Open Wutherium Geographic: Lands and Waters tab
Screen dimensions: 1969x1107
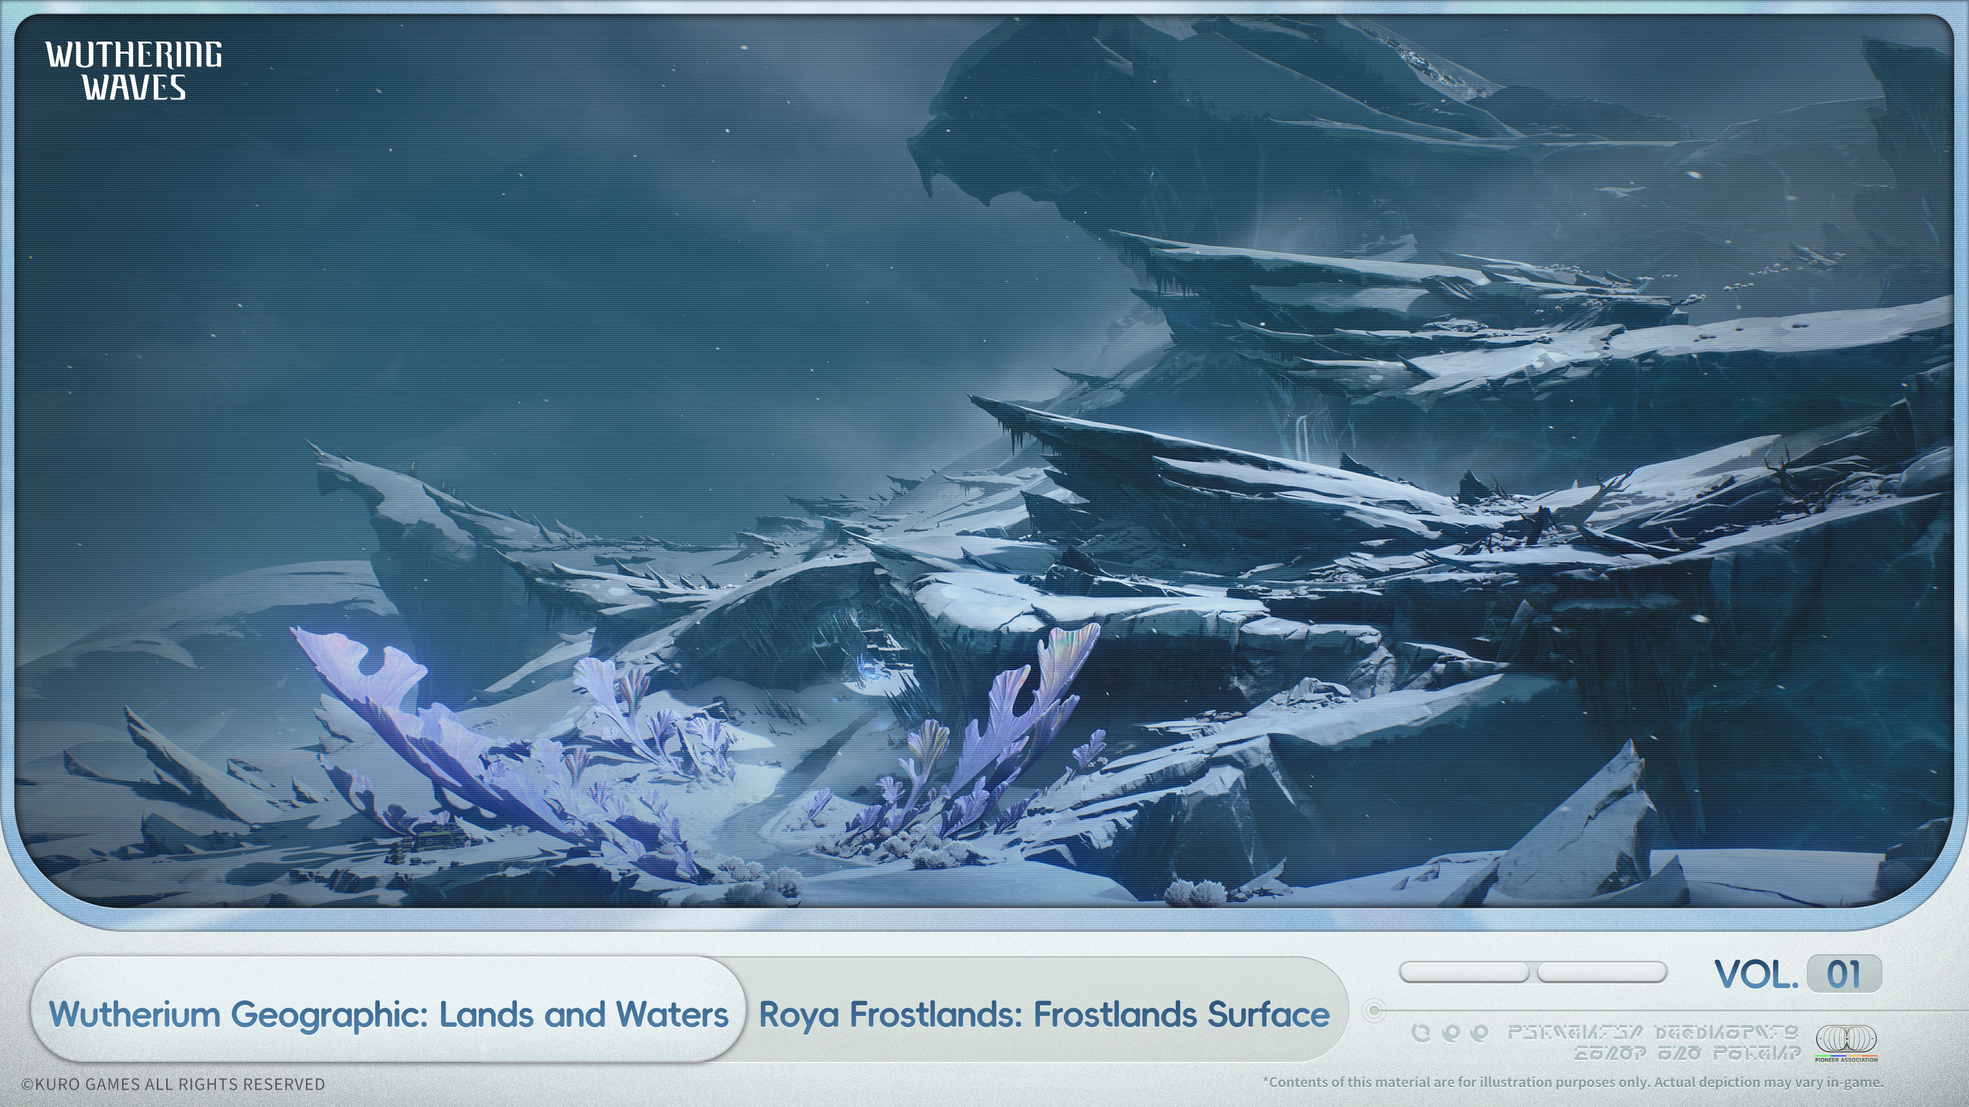[x=388, y=1015]
